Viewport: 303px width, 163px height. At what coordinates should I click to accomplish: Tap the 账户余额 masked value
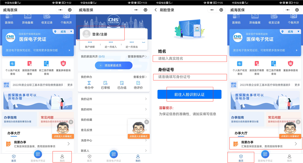90,42
